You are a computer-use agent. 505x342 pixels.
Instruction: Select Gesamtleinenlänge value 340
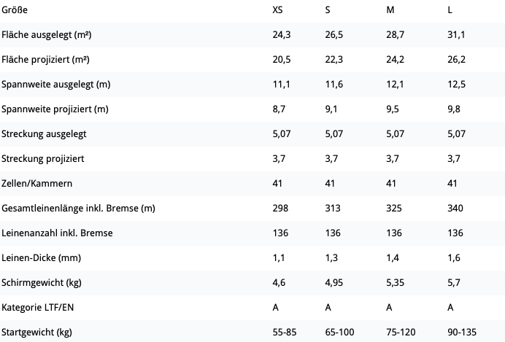455,208
